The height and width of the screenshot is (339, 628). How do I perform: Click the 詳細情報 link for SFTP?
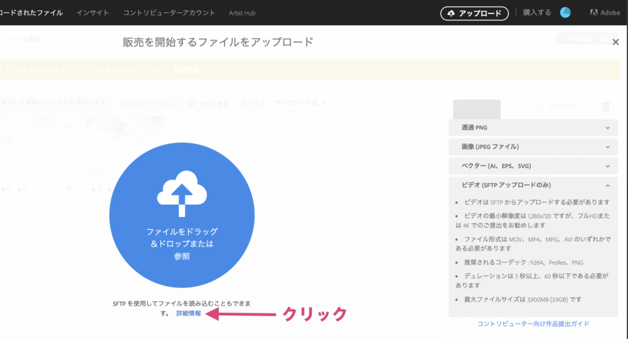(189, 313)
